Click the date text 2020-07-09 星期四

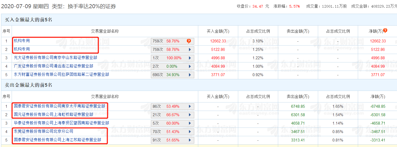point(25,6)
